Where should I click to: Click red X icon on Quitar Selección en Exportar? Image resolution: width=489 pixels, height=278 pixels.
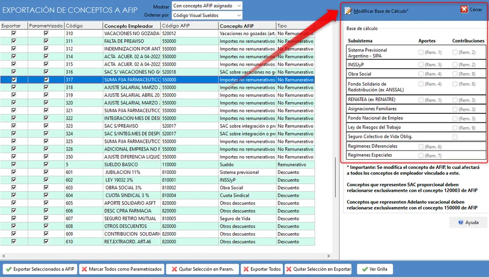(x=289, y=269)
